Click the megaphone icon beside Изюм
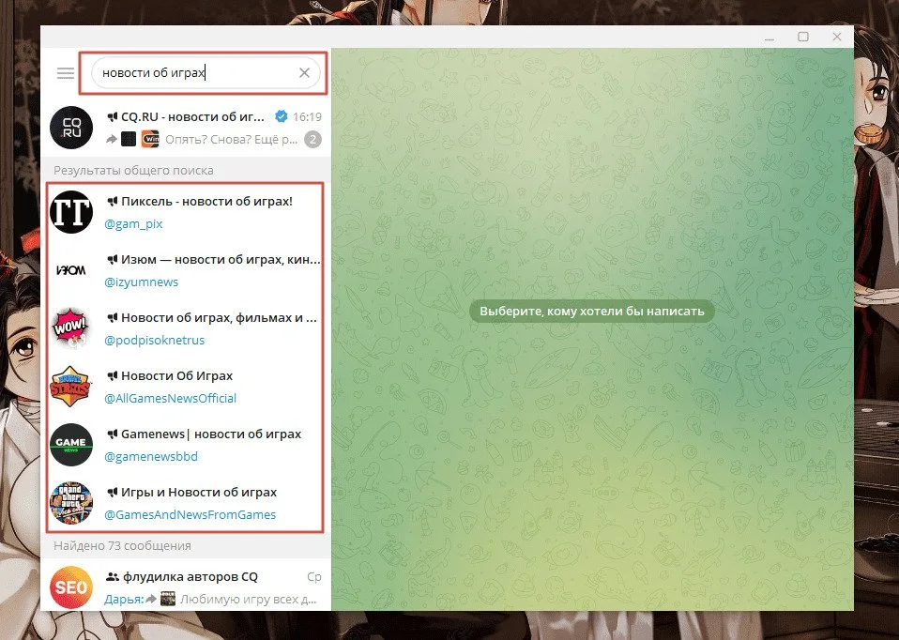This screenshot has height=640, width=899. click(113, 259)
